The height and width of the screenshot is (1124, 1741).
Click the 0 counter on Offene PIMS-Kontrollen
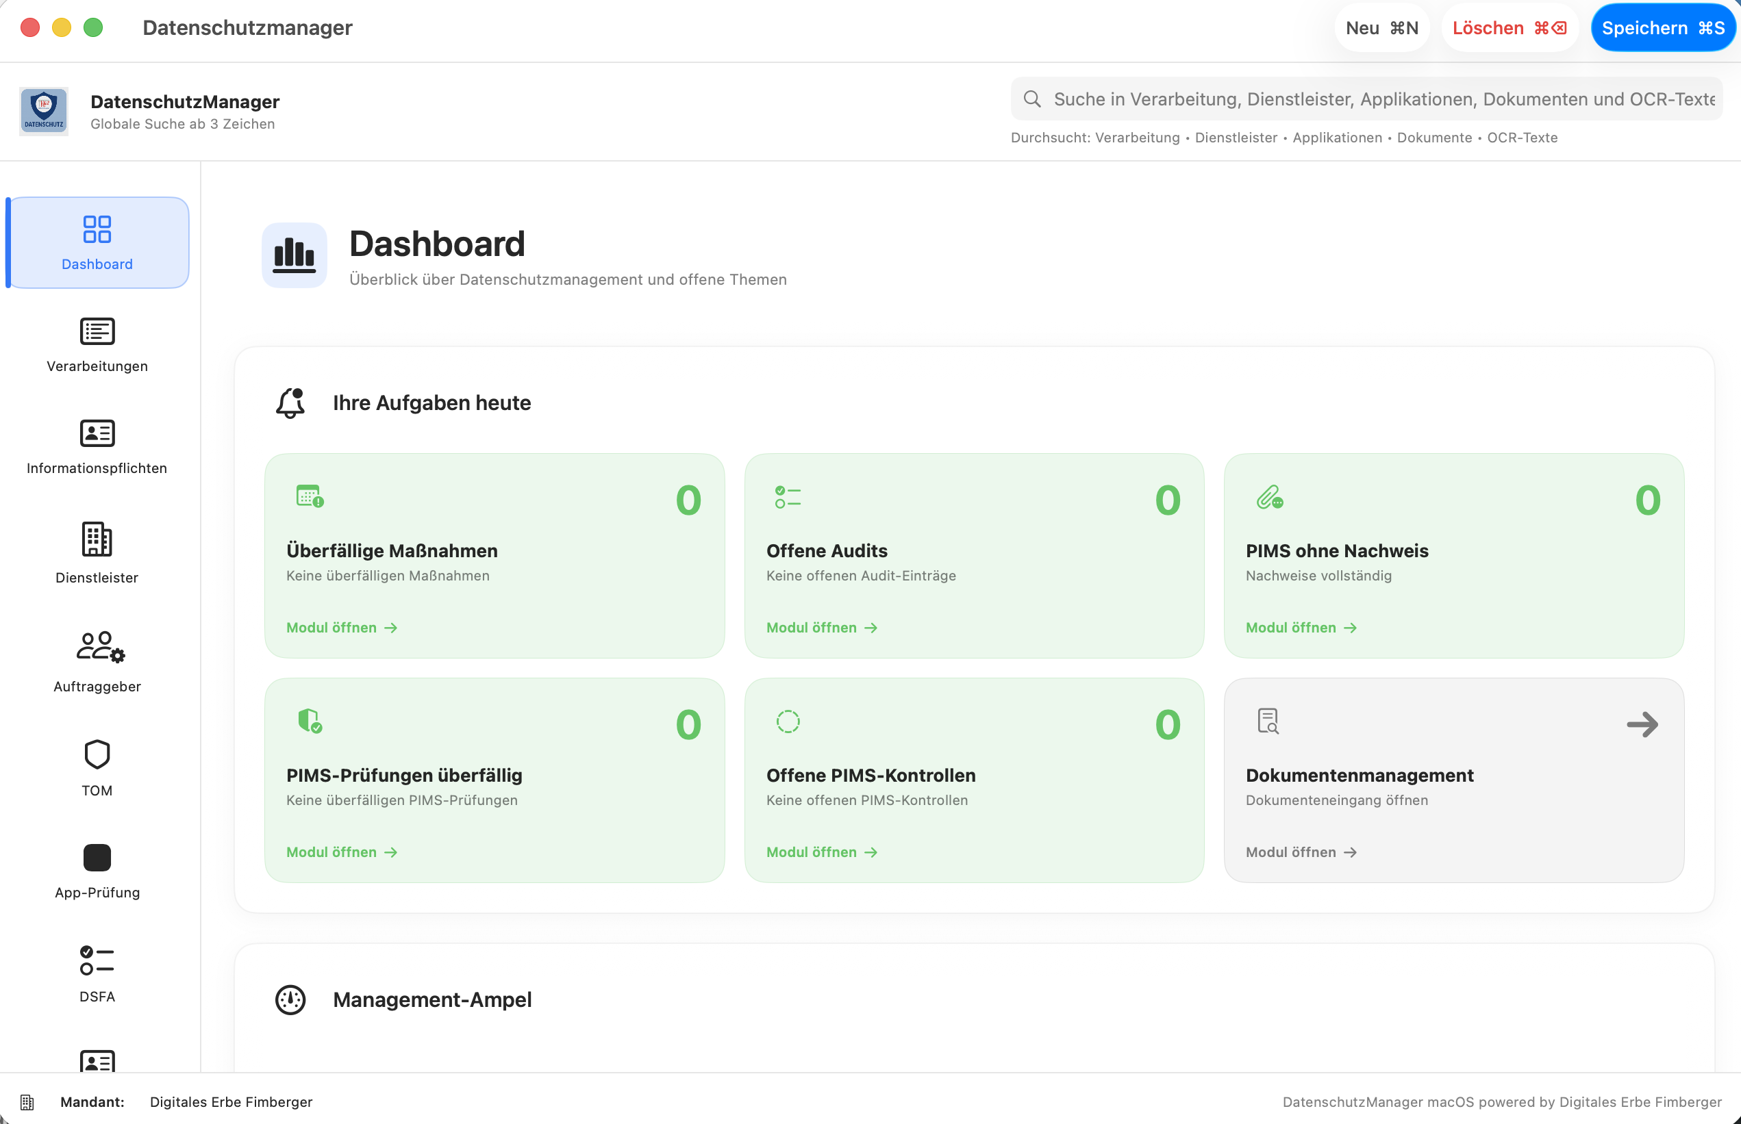tap(1168, 726)
